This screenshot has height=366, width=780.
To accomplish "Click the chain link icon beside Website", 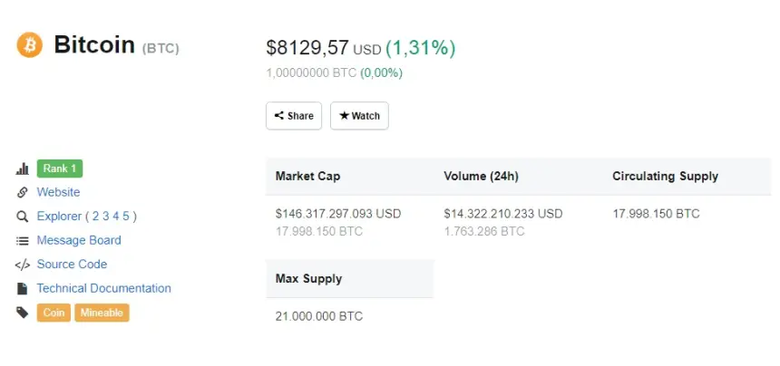I will [22, 193].
